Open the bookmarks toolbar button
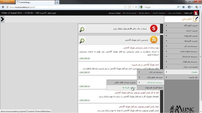This screenshot has width=202, height=113. coord(190,7)
